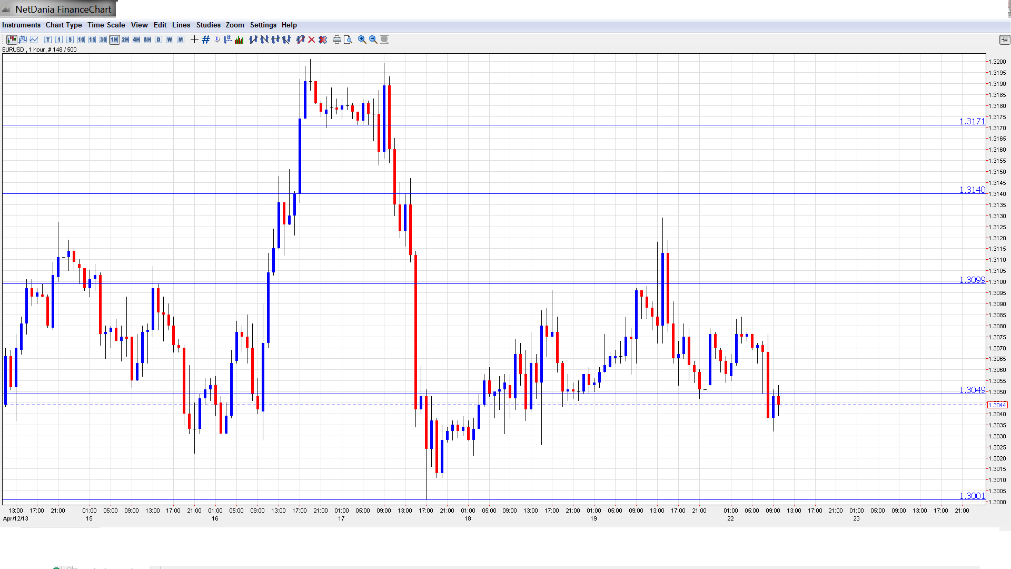This screenshot has width=1011, height=569.
Task: Open the Studies menu
Action: point(208,25)
